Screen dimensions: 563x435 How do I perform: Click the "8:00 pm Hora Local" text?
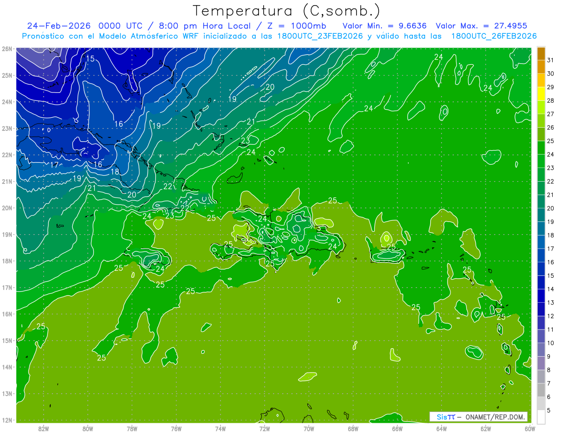click(x=204, y=26)
